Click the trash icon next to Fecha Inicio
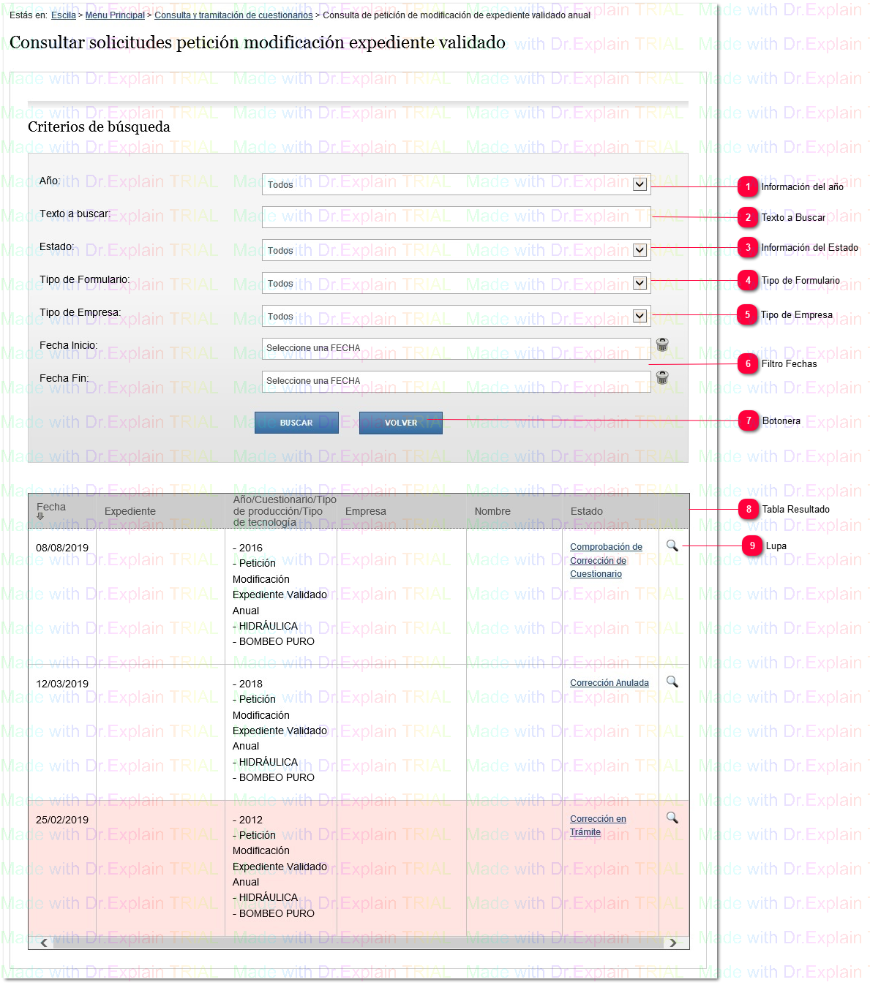This screenshot has width=870, height=985. pyautogui.click(x=662, y=344)
